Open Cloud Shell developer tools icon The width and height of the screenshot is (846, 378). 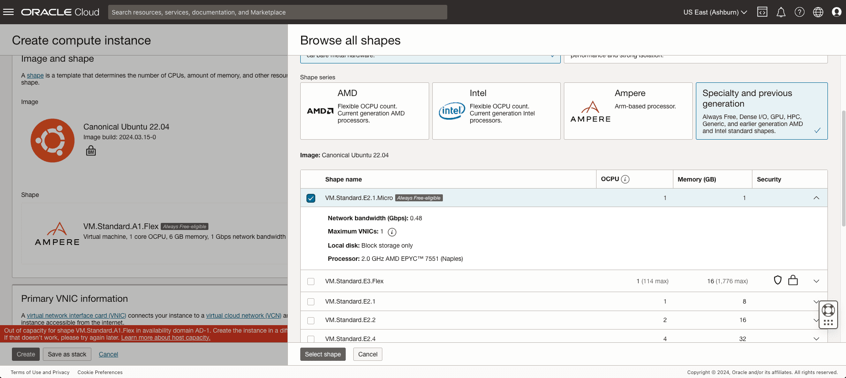[762, 12]
